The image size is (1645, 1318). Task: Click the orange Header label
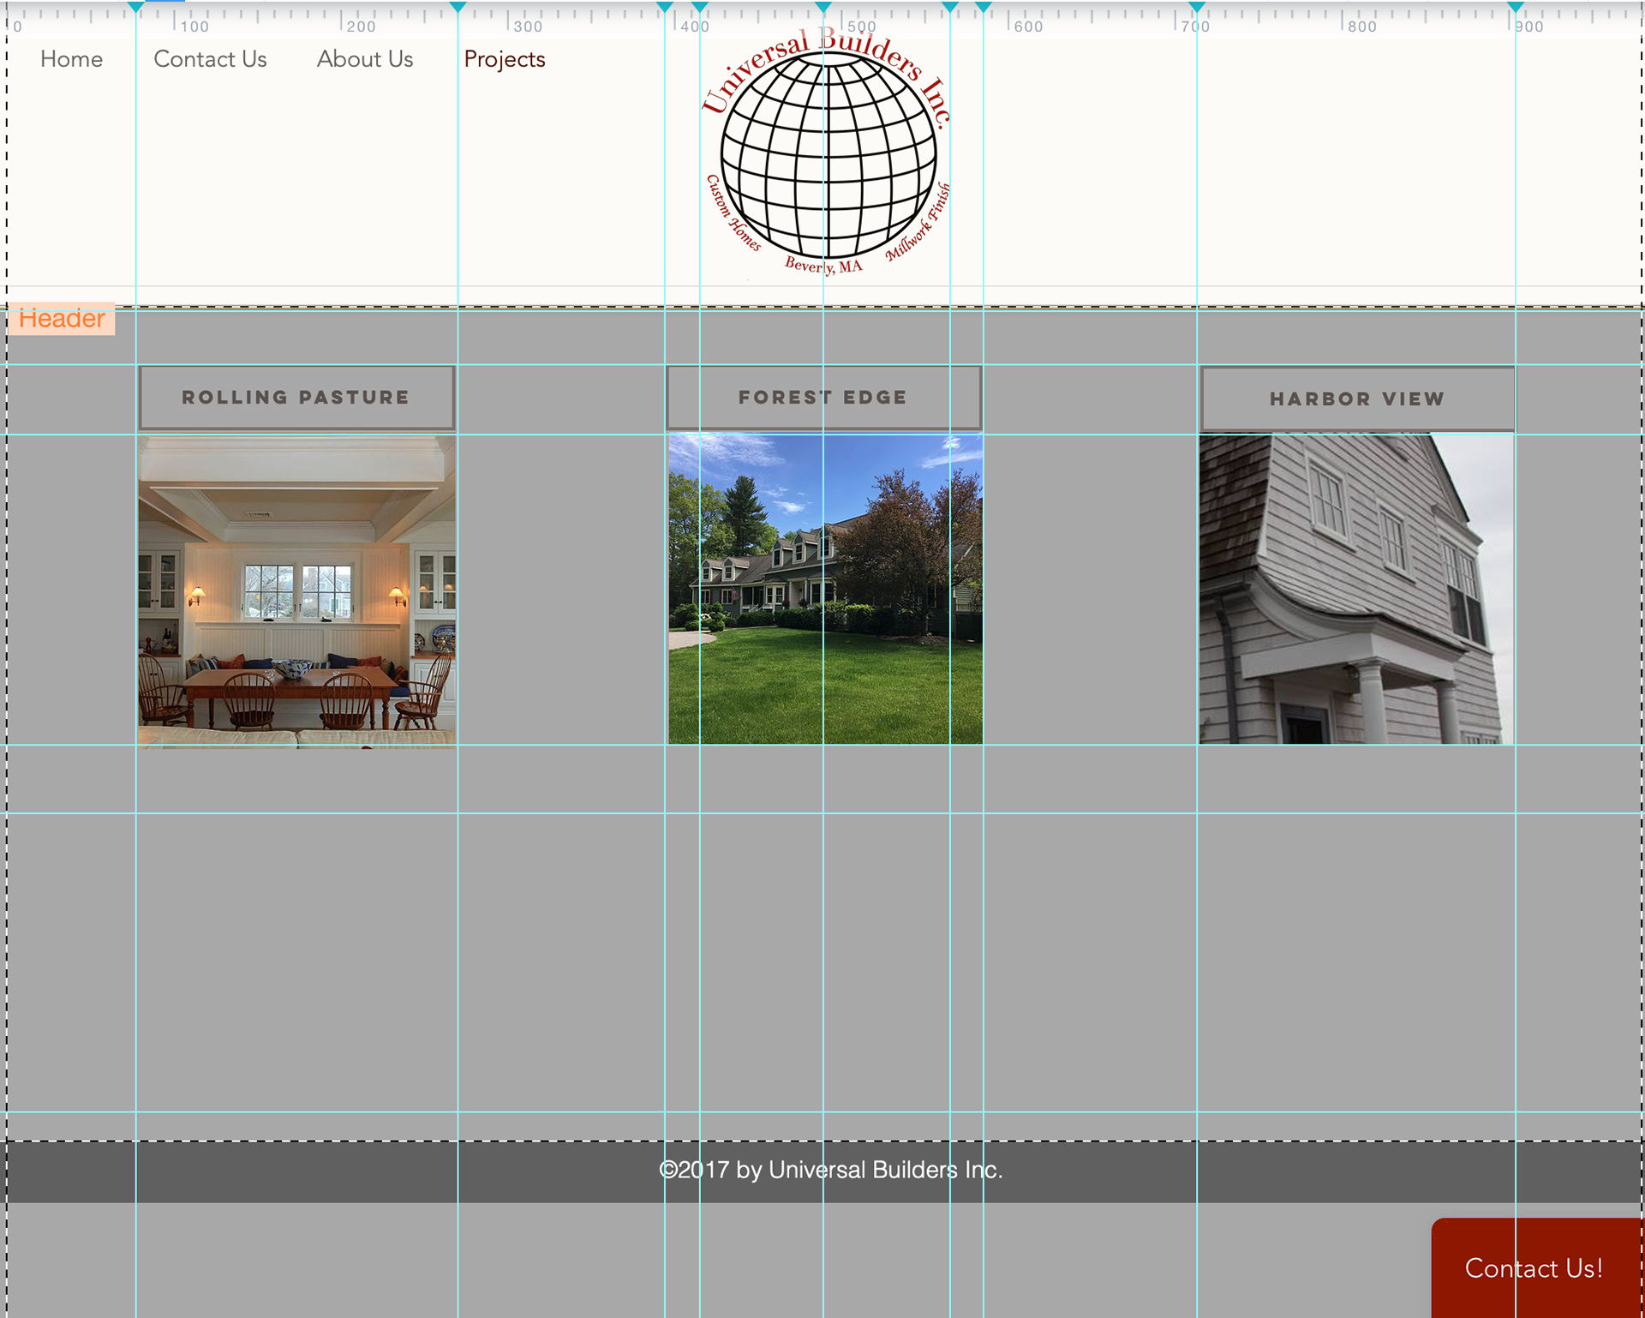click(62, 319)
